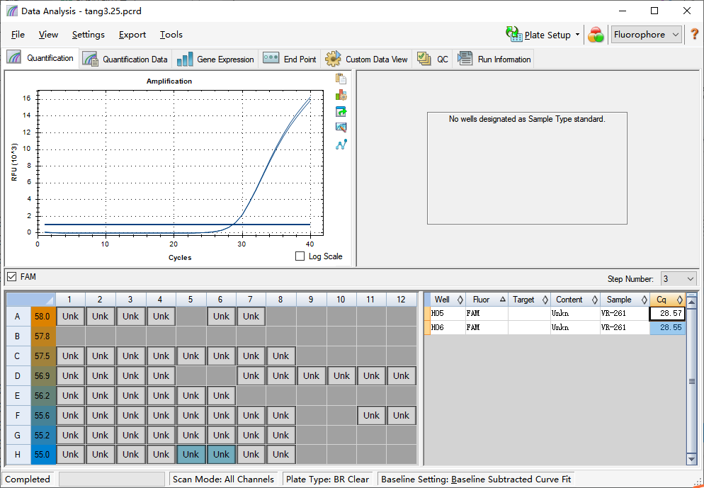The height and width of the screenshot is (488, 704).
Task: Click the Data Analysis title bar app icon
Action: [x=11, y=11]
